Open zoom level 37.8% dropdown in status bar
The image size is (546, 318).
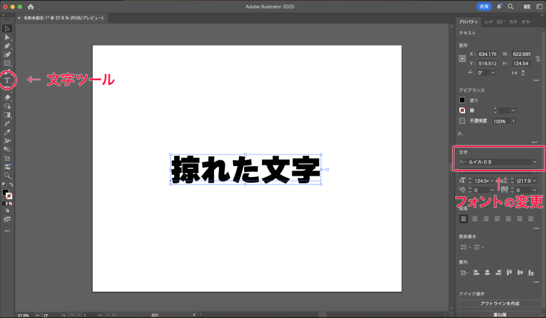coord(37,315)
